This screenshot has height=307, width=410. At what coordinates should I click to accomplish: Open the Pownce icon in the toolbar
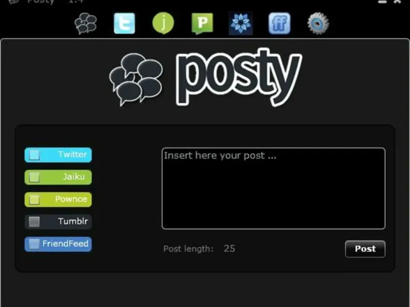[x=202, y=24]
